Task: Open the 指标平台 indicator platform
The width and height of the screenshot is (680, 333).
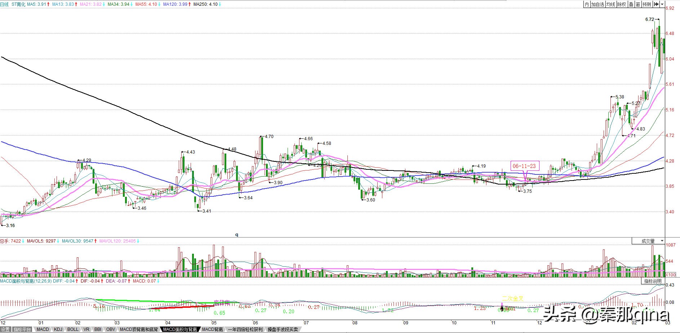Action: [22, 329]
